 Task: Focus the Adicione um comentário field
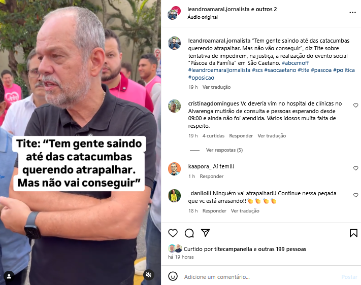(x=260, y=277)
